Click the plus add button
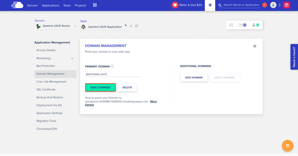This screenshot has width=298, height=156. pos(210,5)
